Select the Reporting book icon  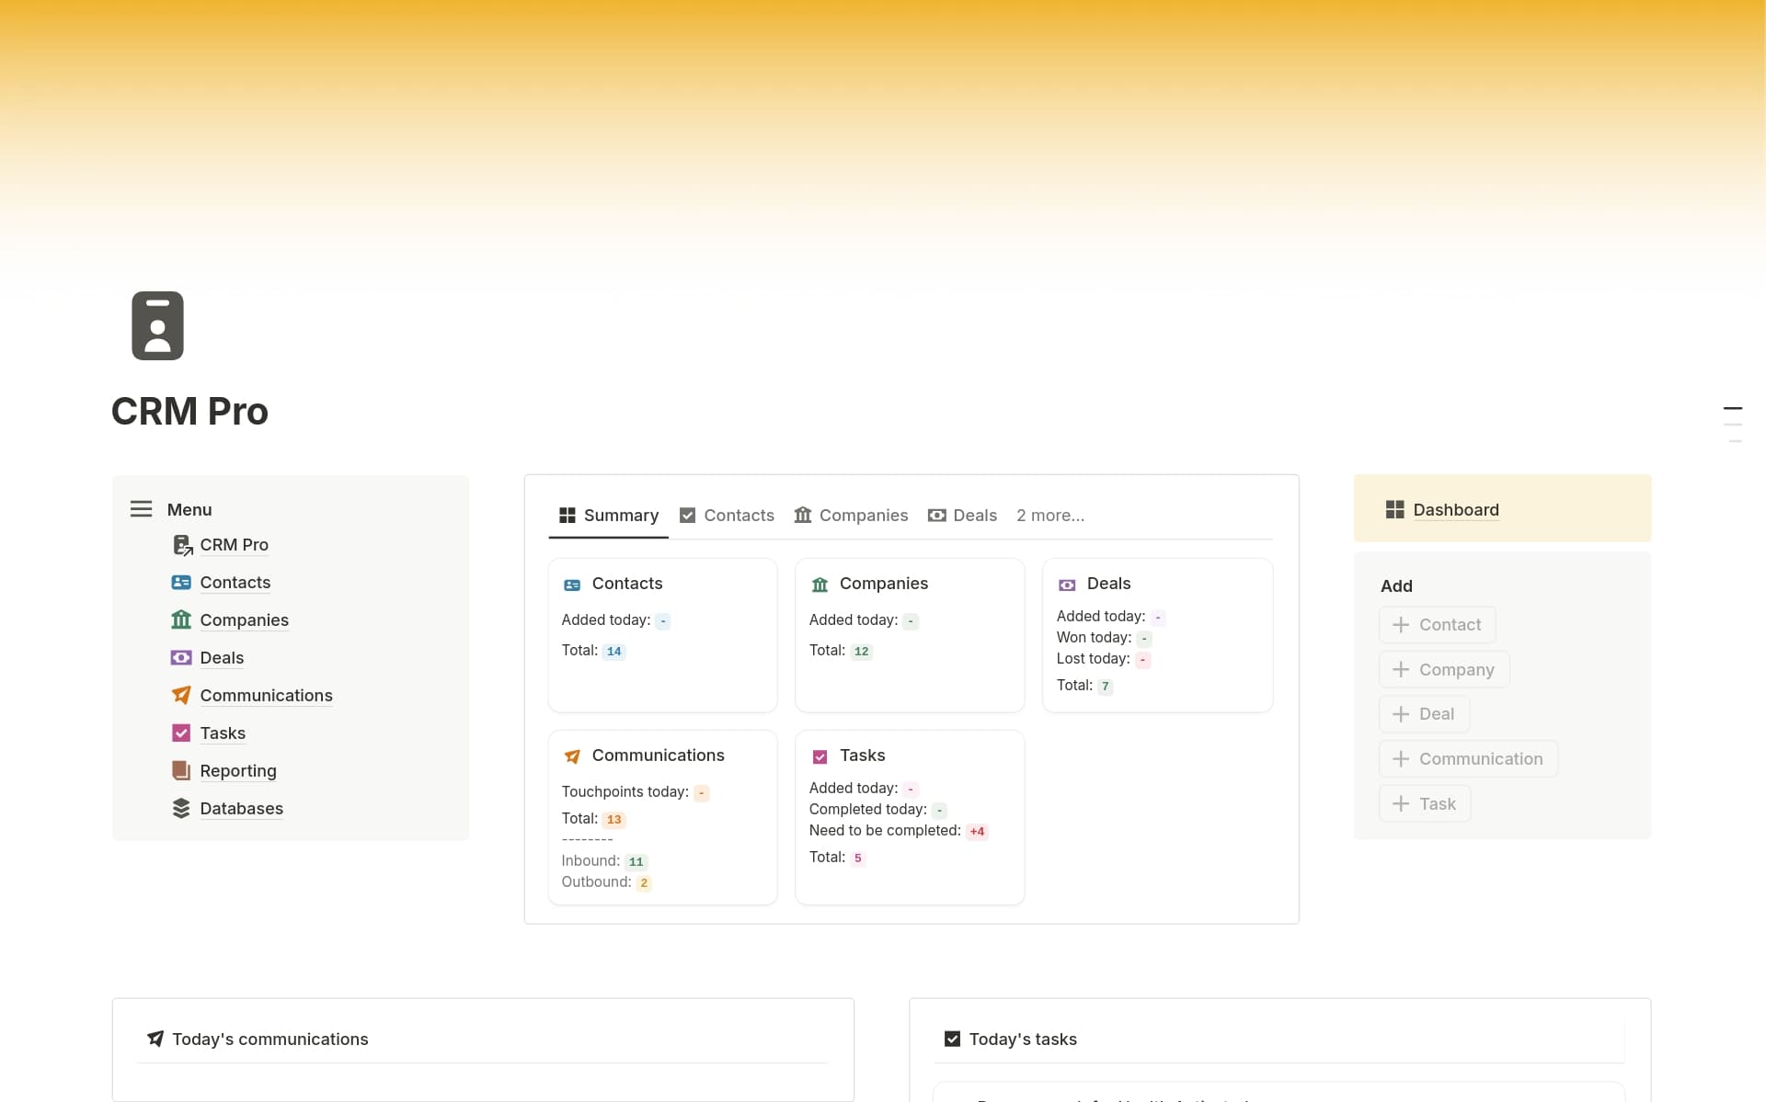tap(180, 770)
